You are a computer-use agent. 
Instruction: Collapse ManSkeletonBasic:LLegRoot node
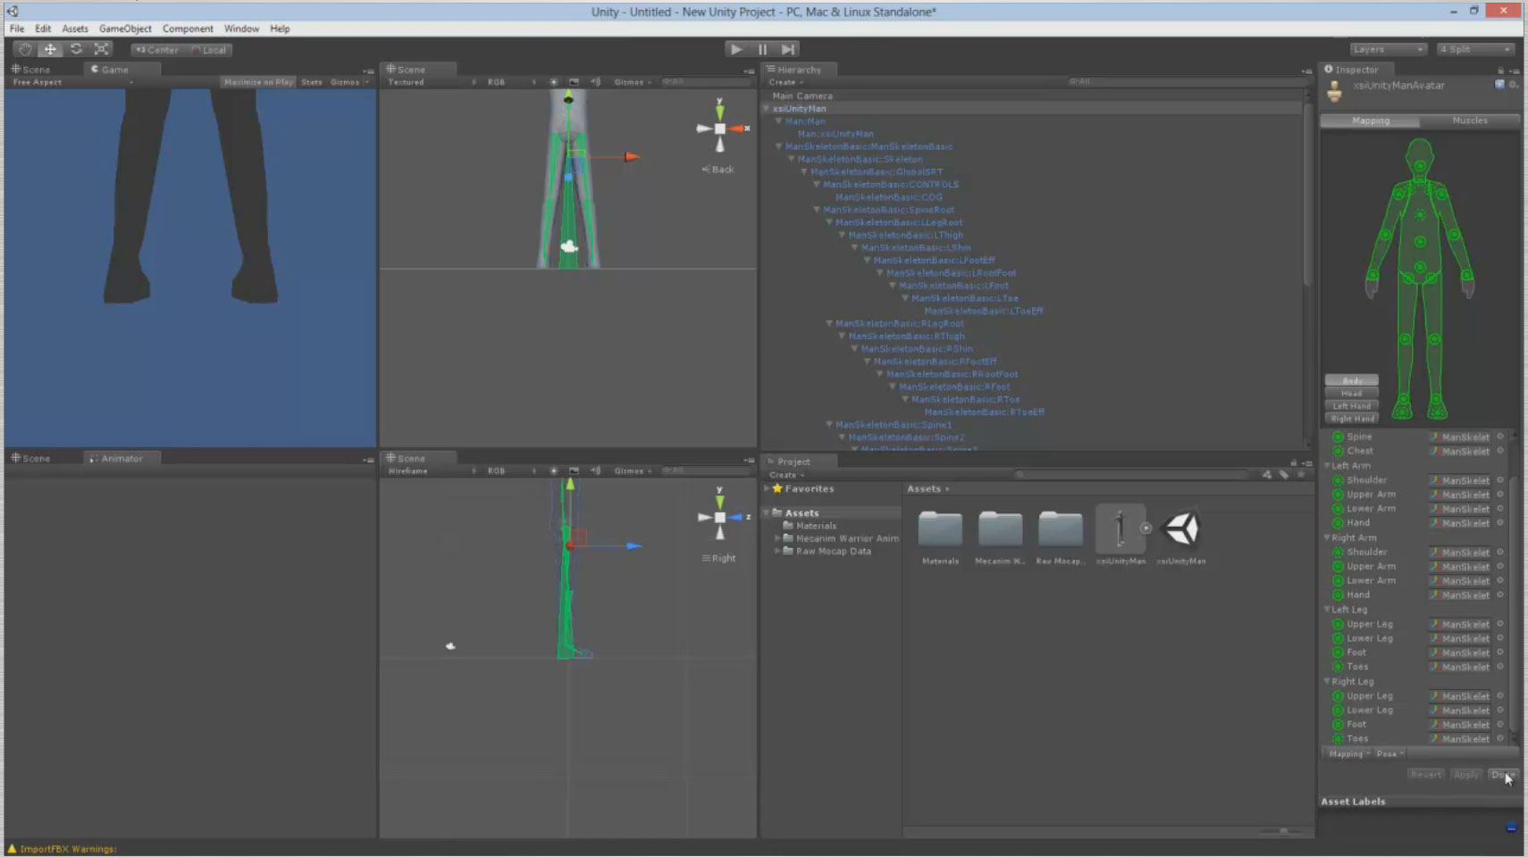pos(829,222)
